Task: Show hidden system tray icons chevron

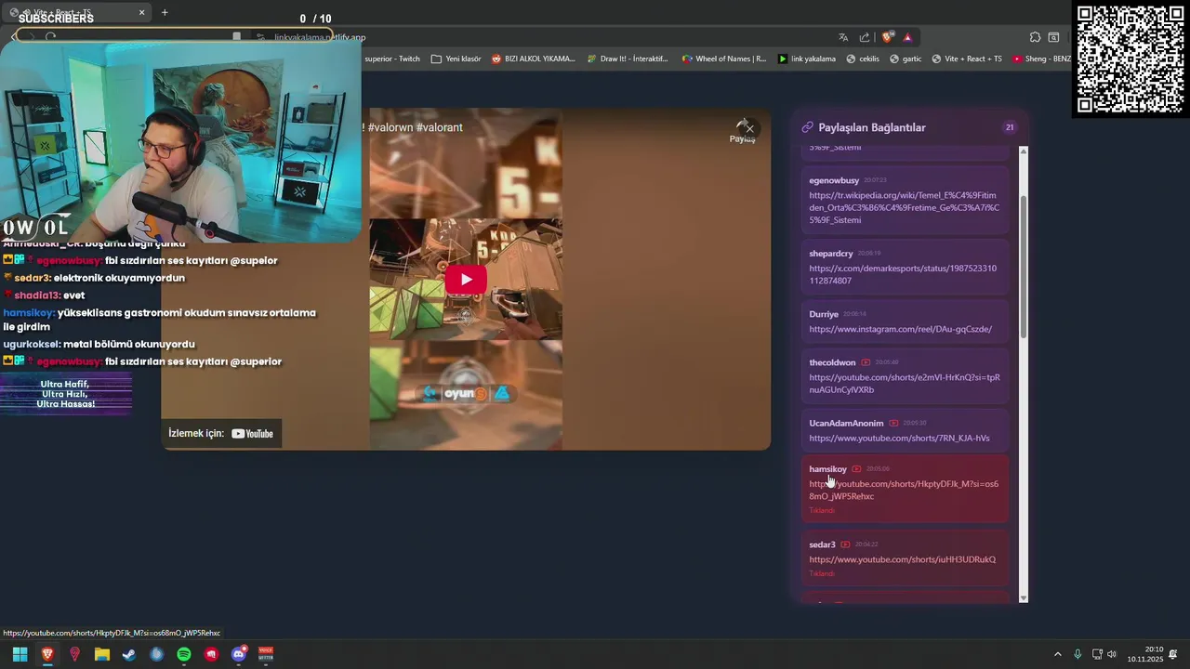Action: click(x=1057, y=654)
